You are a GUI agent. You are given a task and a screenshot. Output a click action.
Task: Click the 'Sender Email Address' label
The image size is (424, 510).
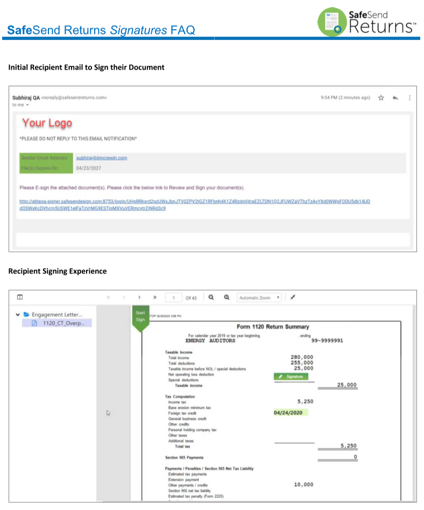(x=45, y=158)
